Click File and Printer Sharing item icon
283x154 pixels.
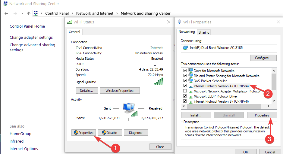tap(191, 75)
